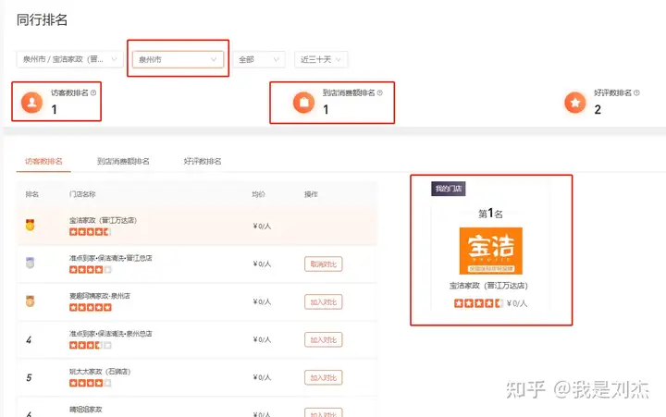The width and height of the screenshot is (666, 417).
Task: Click 宝洁家政（晋江万达店）name in 我的门店 card
Action: click(489, 286)
